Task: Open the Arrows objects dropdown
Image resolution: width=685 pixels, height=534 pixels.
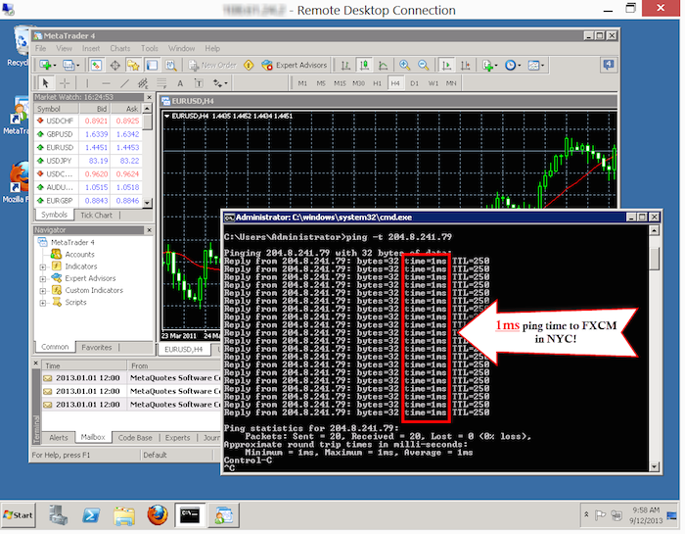Action: [220, 82]
